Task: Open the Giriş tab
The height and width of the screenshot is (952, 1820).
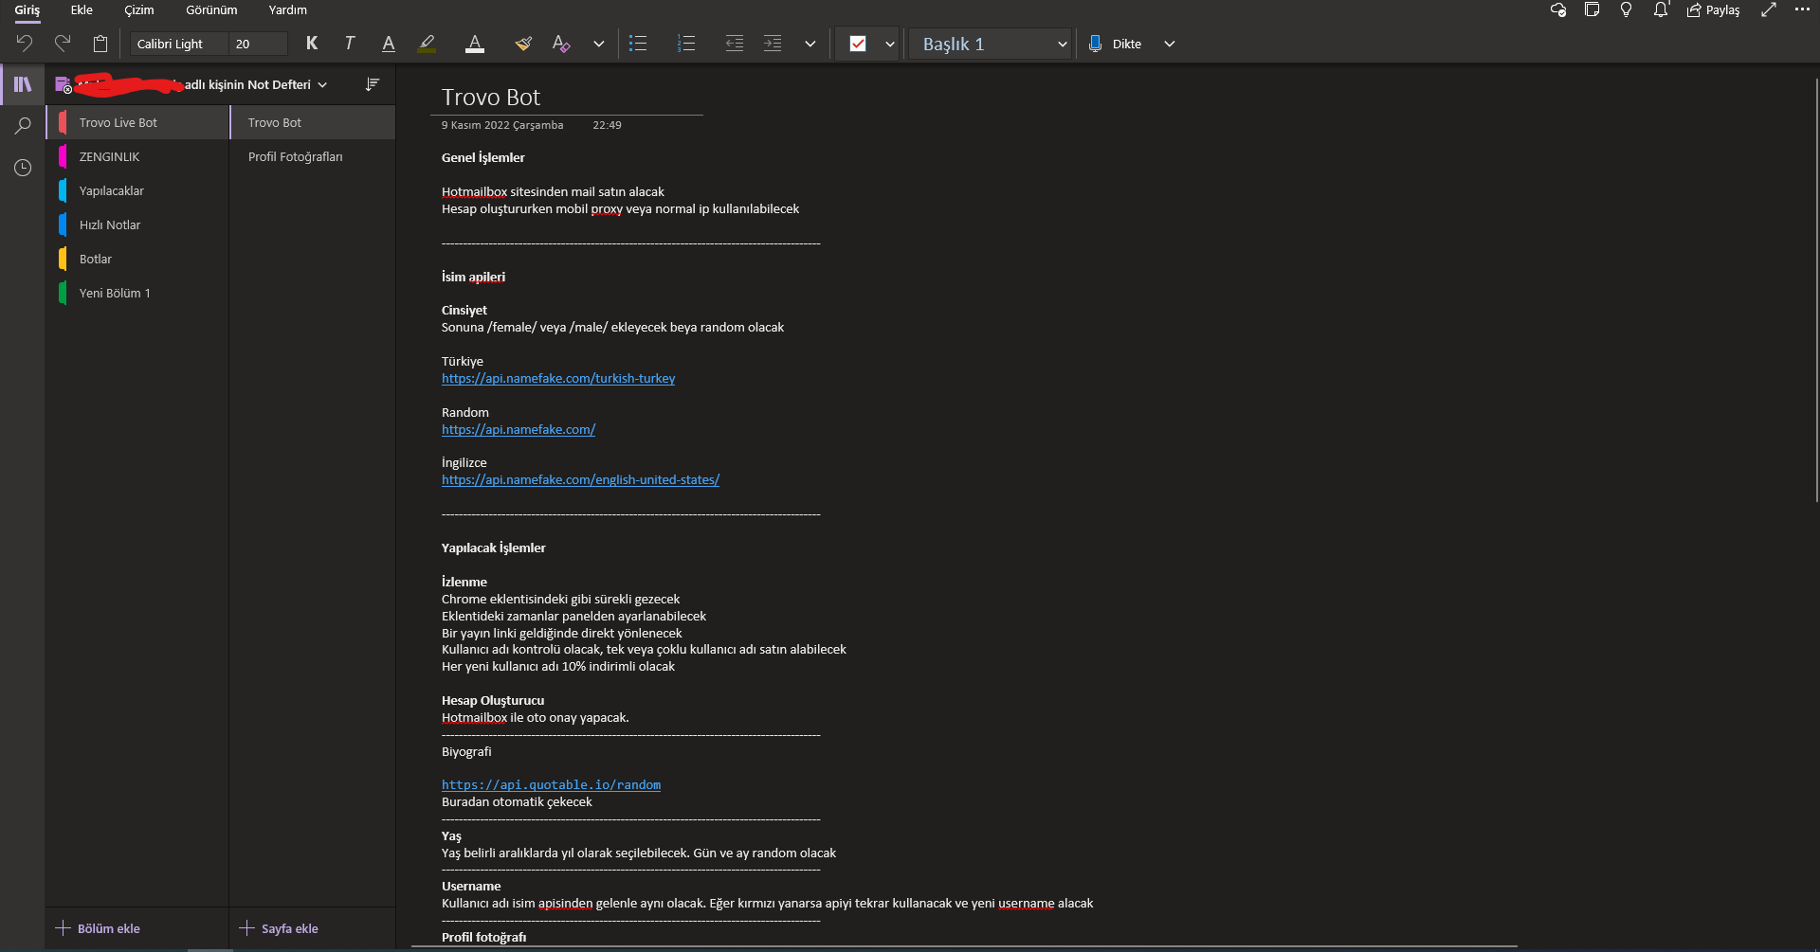Action: pyautogui.click(x=27, y=10)
